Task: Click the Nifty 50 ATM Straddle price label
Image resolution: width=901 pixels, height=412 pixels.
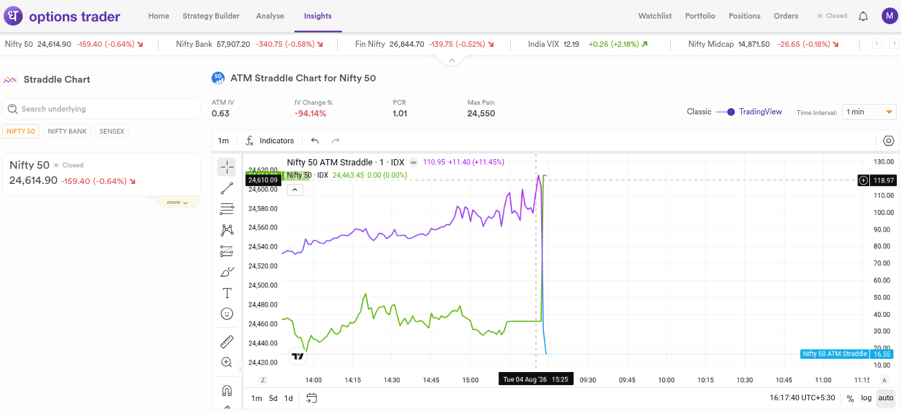Action: pyautogui.click(x=847, y=354)
